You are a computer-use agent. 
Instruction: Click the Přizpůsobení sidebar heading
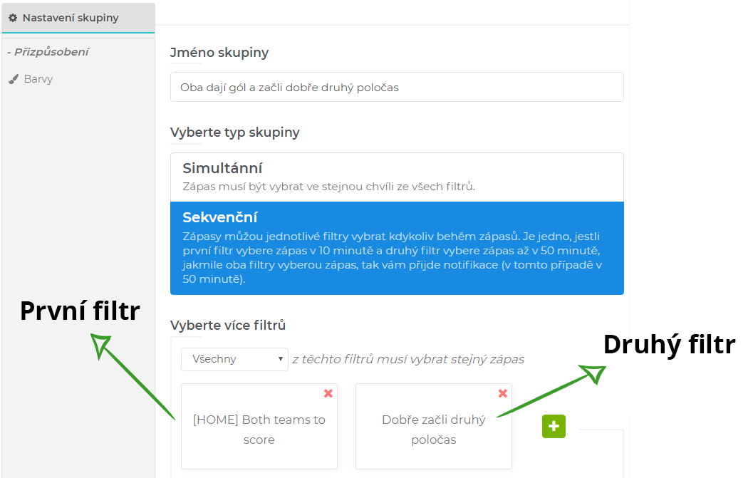(48, 52)
